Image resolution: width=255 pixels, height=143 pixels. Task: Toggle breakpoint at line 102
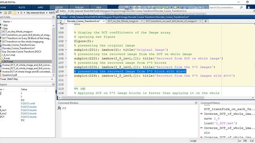[66, 41]
